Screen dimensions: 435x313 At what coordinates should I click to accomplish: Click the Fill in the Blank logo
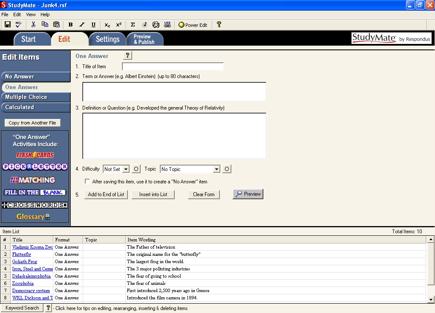click(35, 192)
